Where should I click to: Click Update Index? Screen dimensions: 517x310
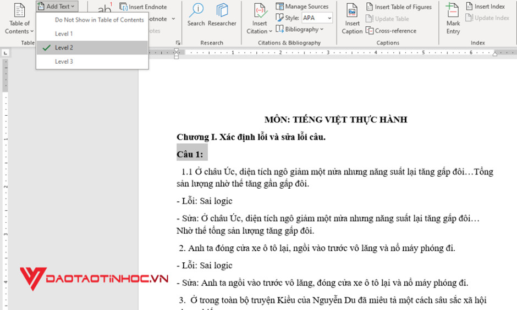click(487, 18)
